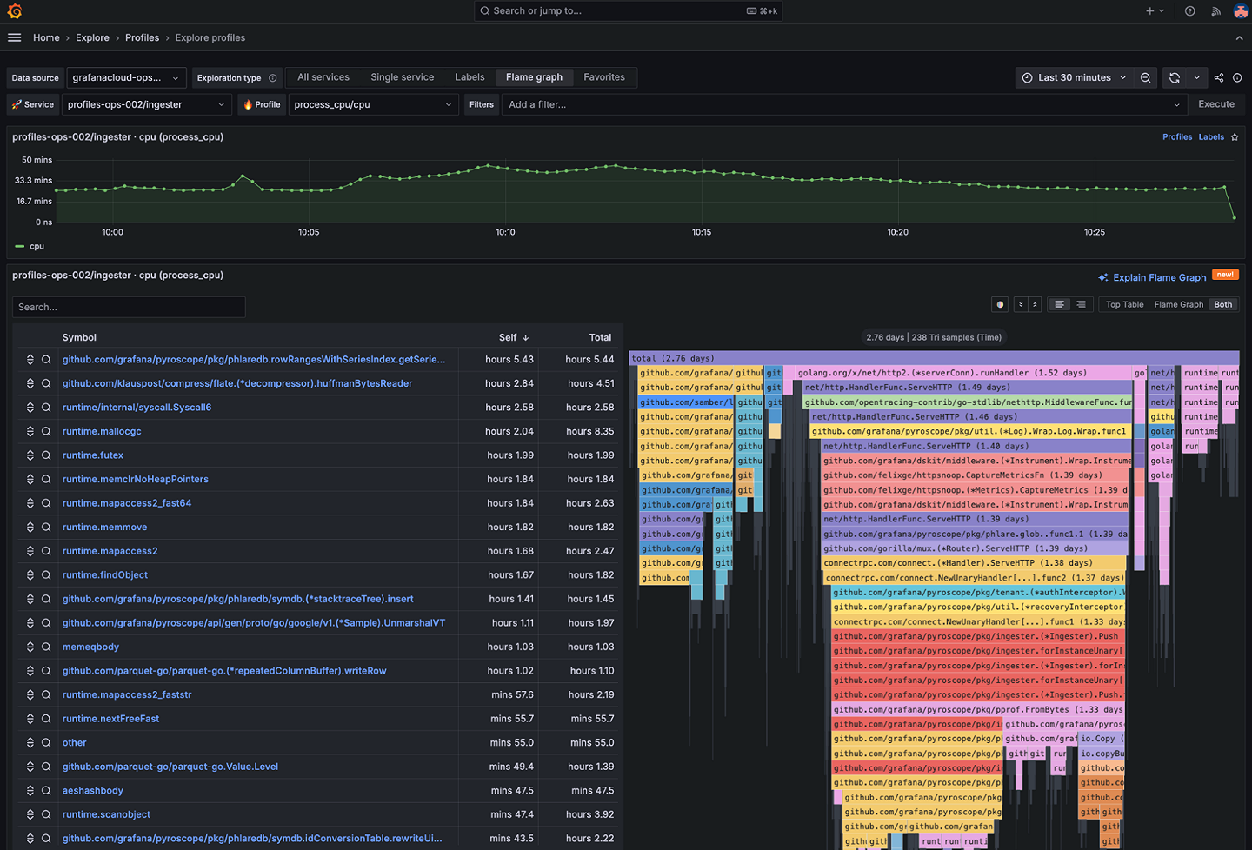Click the Grafana logo

coord(13,11)
